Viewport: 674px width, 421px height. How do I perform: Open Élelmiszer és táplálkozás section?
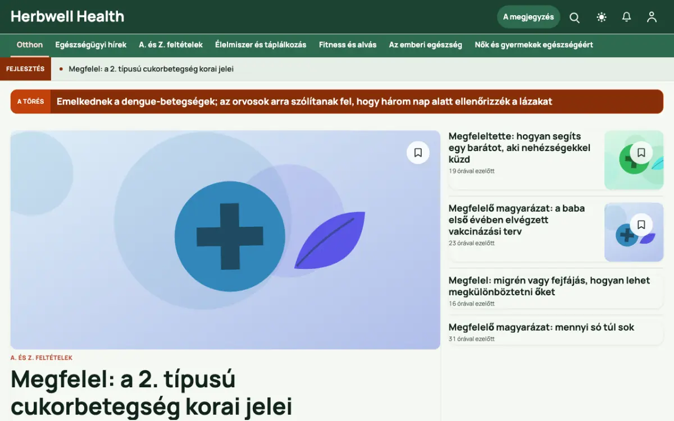261,45
